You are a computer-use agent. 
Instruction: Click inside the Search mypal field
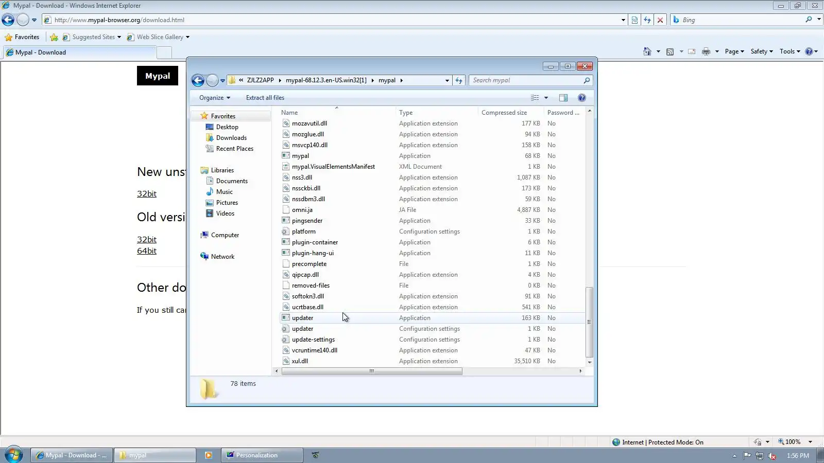(525, 80)
